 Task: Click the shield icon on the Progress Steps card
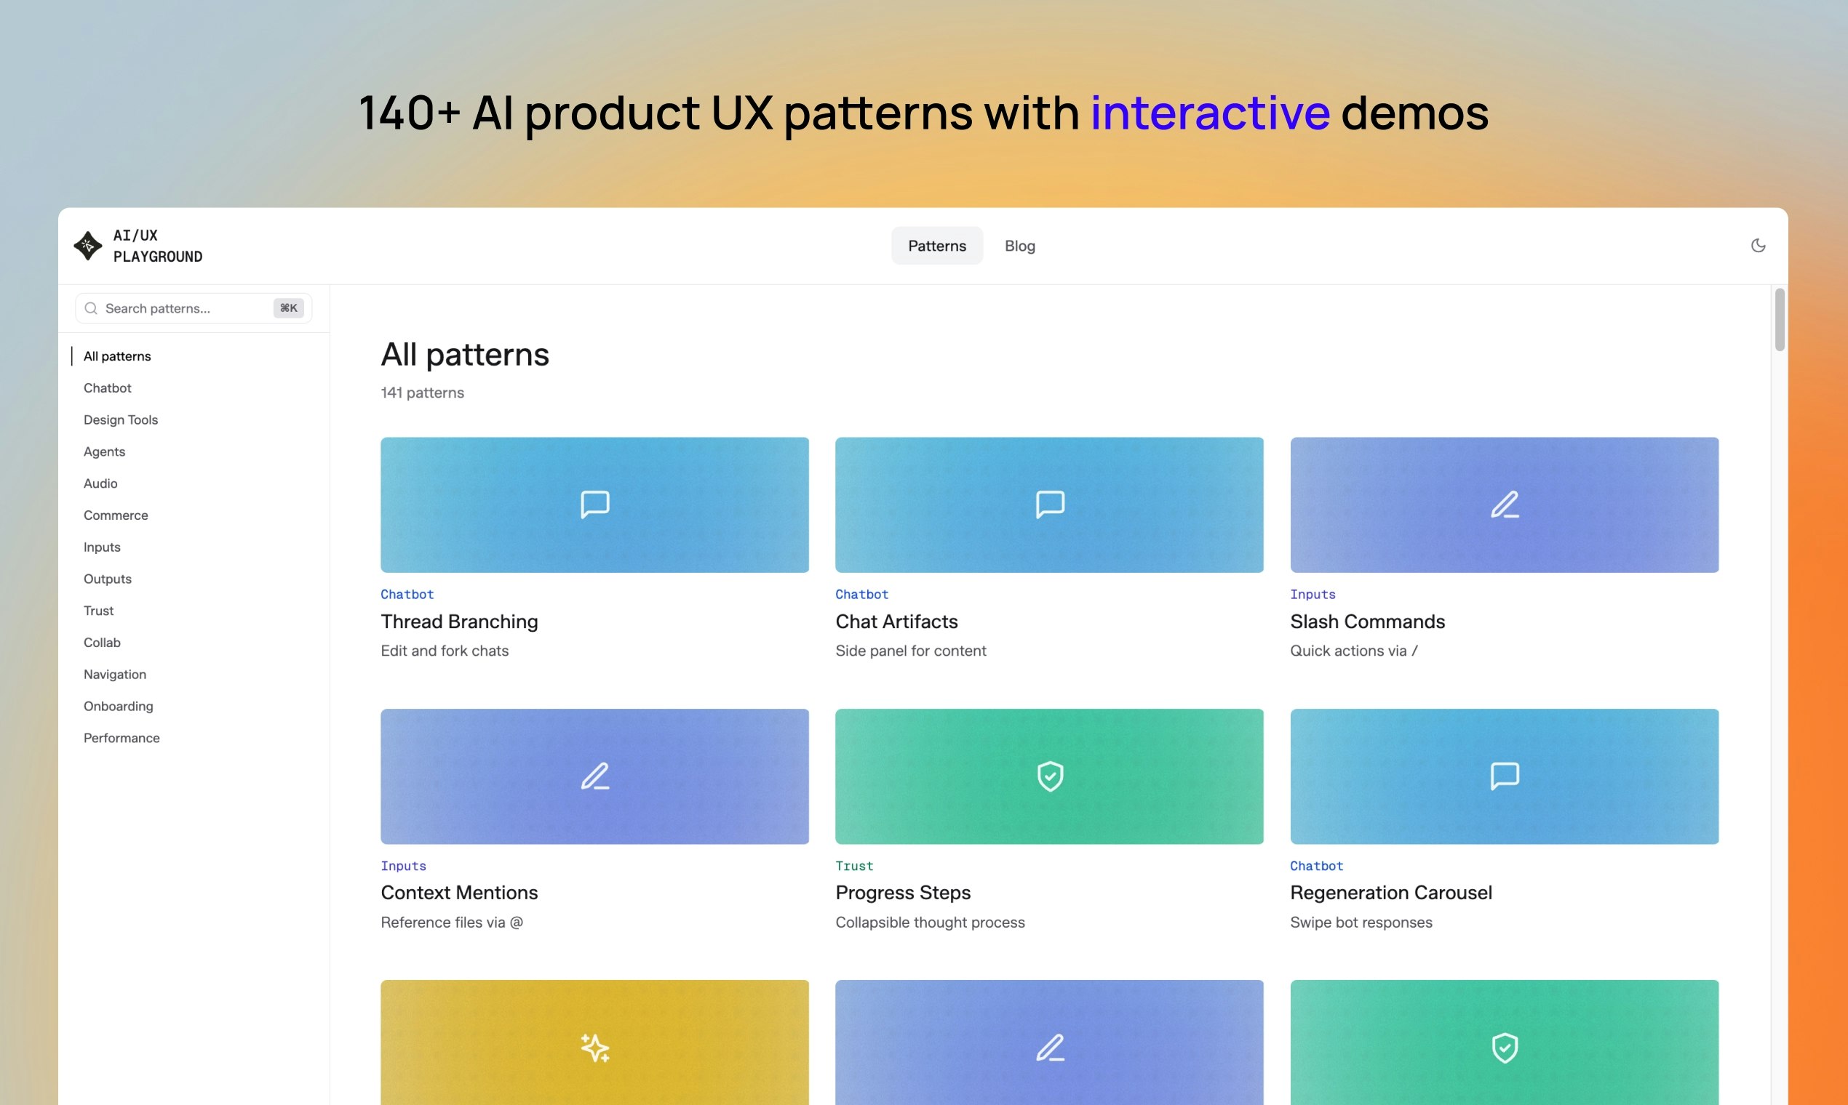tap(1049, 776)
